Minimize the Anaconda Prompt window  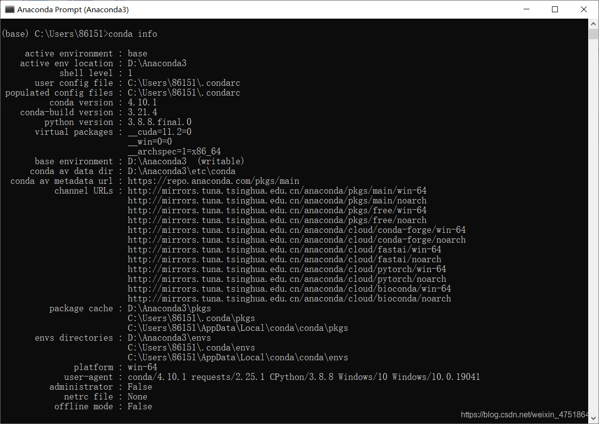527,9
